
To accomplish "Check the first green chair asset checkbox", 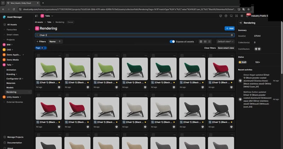I will (38, 55).
